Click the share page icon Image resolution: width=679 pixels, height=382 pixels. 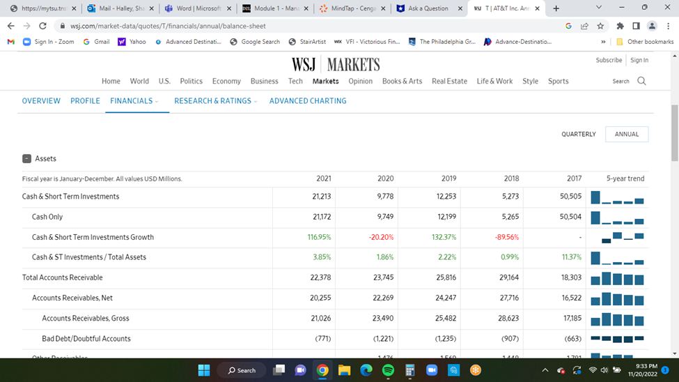point(584,26)
